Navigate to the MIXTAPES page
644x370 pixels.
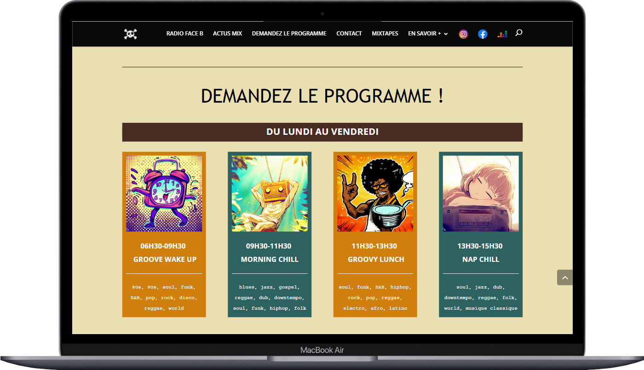(x=385, y=34)
